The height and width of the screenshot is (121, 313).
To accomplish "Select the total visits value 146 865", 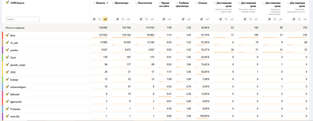I will pyautogui.click(x=103, y=27).
